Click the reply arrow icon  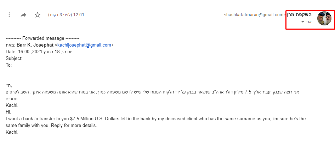pyautogui.click(x=23, y=15)
